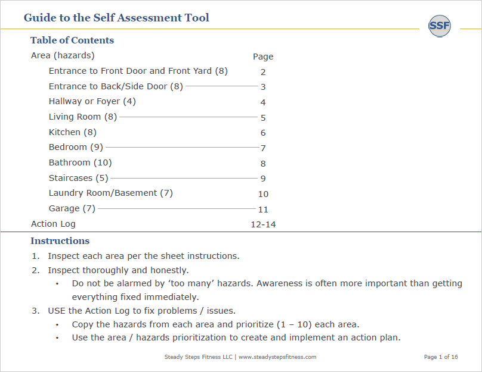Open the Laundry Room/Basement entry

click(x=110, y=193)
